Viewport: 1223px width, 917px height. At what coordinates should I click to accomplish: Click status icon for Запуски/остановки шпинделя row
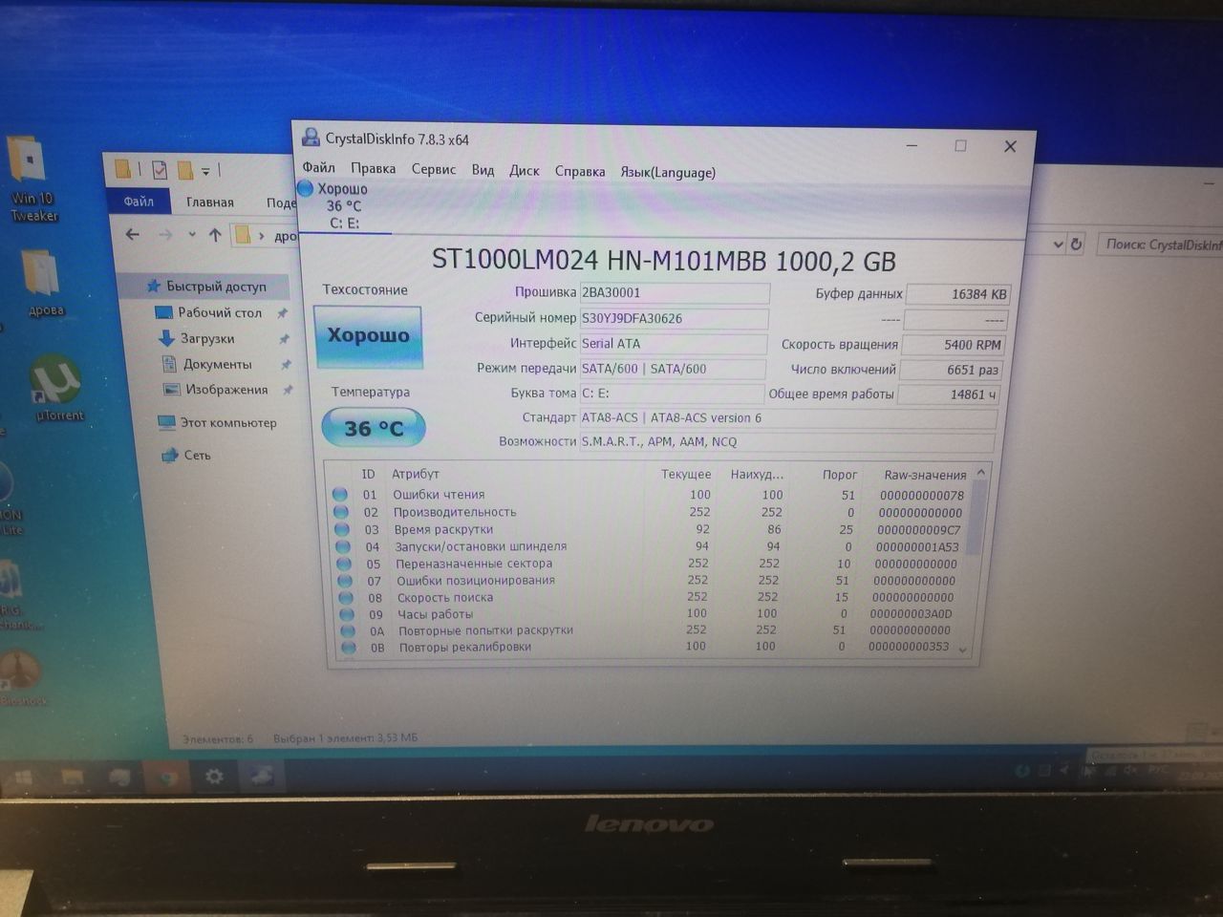coord(342,546)
